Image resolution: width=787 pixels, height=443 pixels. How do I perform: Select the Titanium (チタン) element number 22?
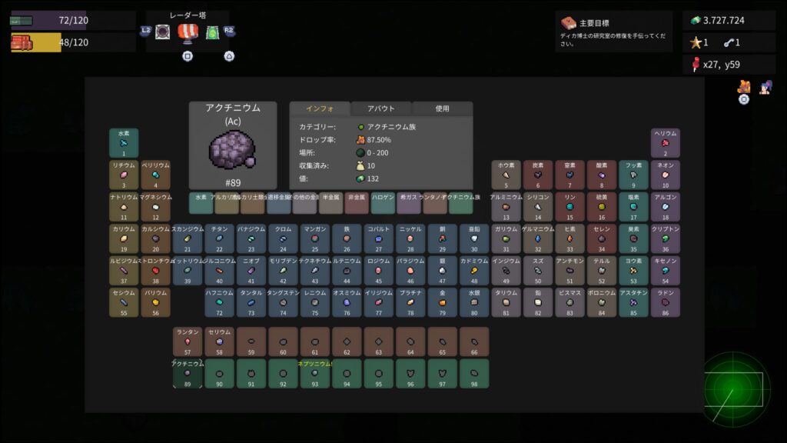click(219, 239)
